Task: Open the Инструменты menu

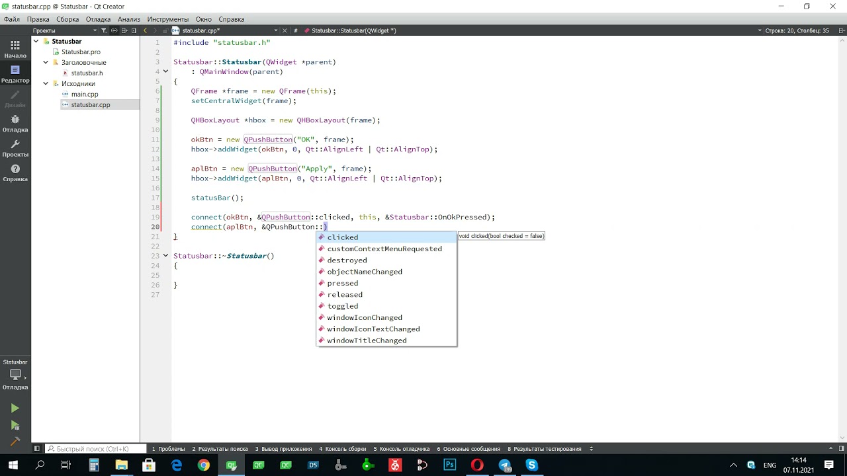Action: coord(167,19)
